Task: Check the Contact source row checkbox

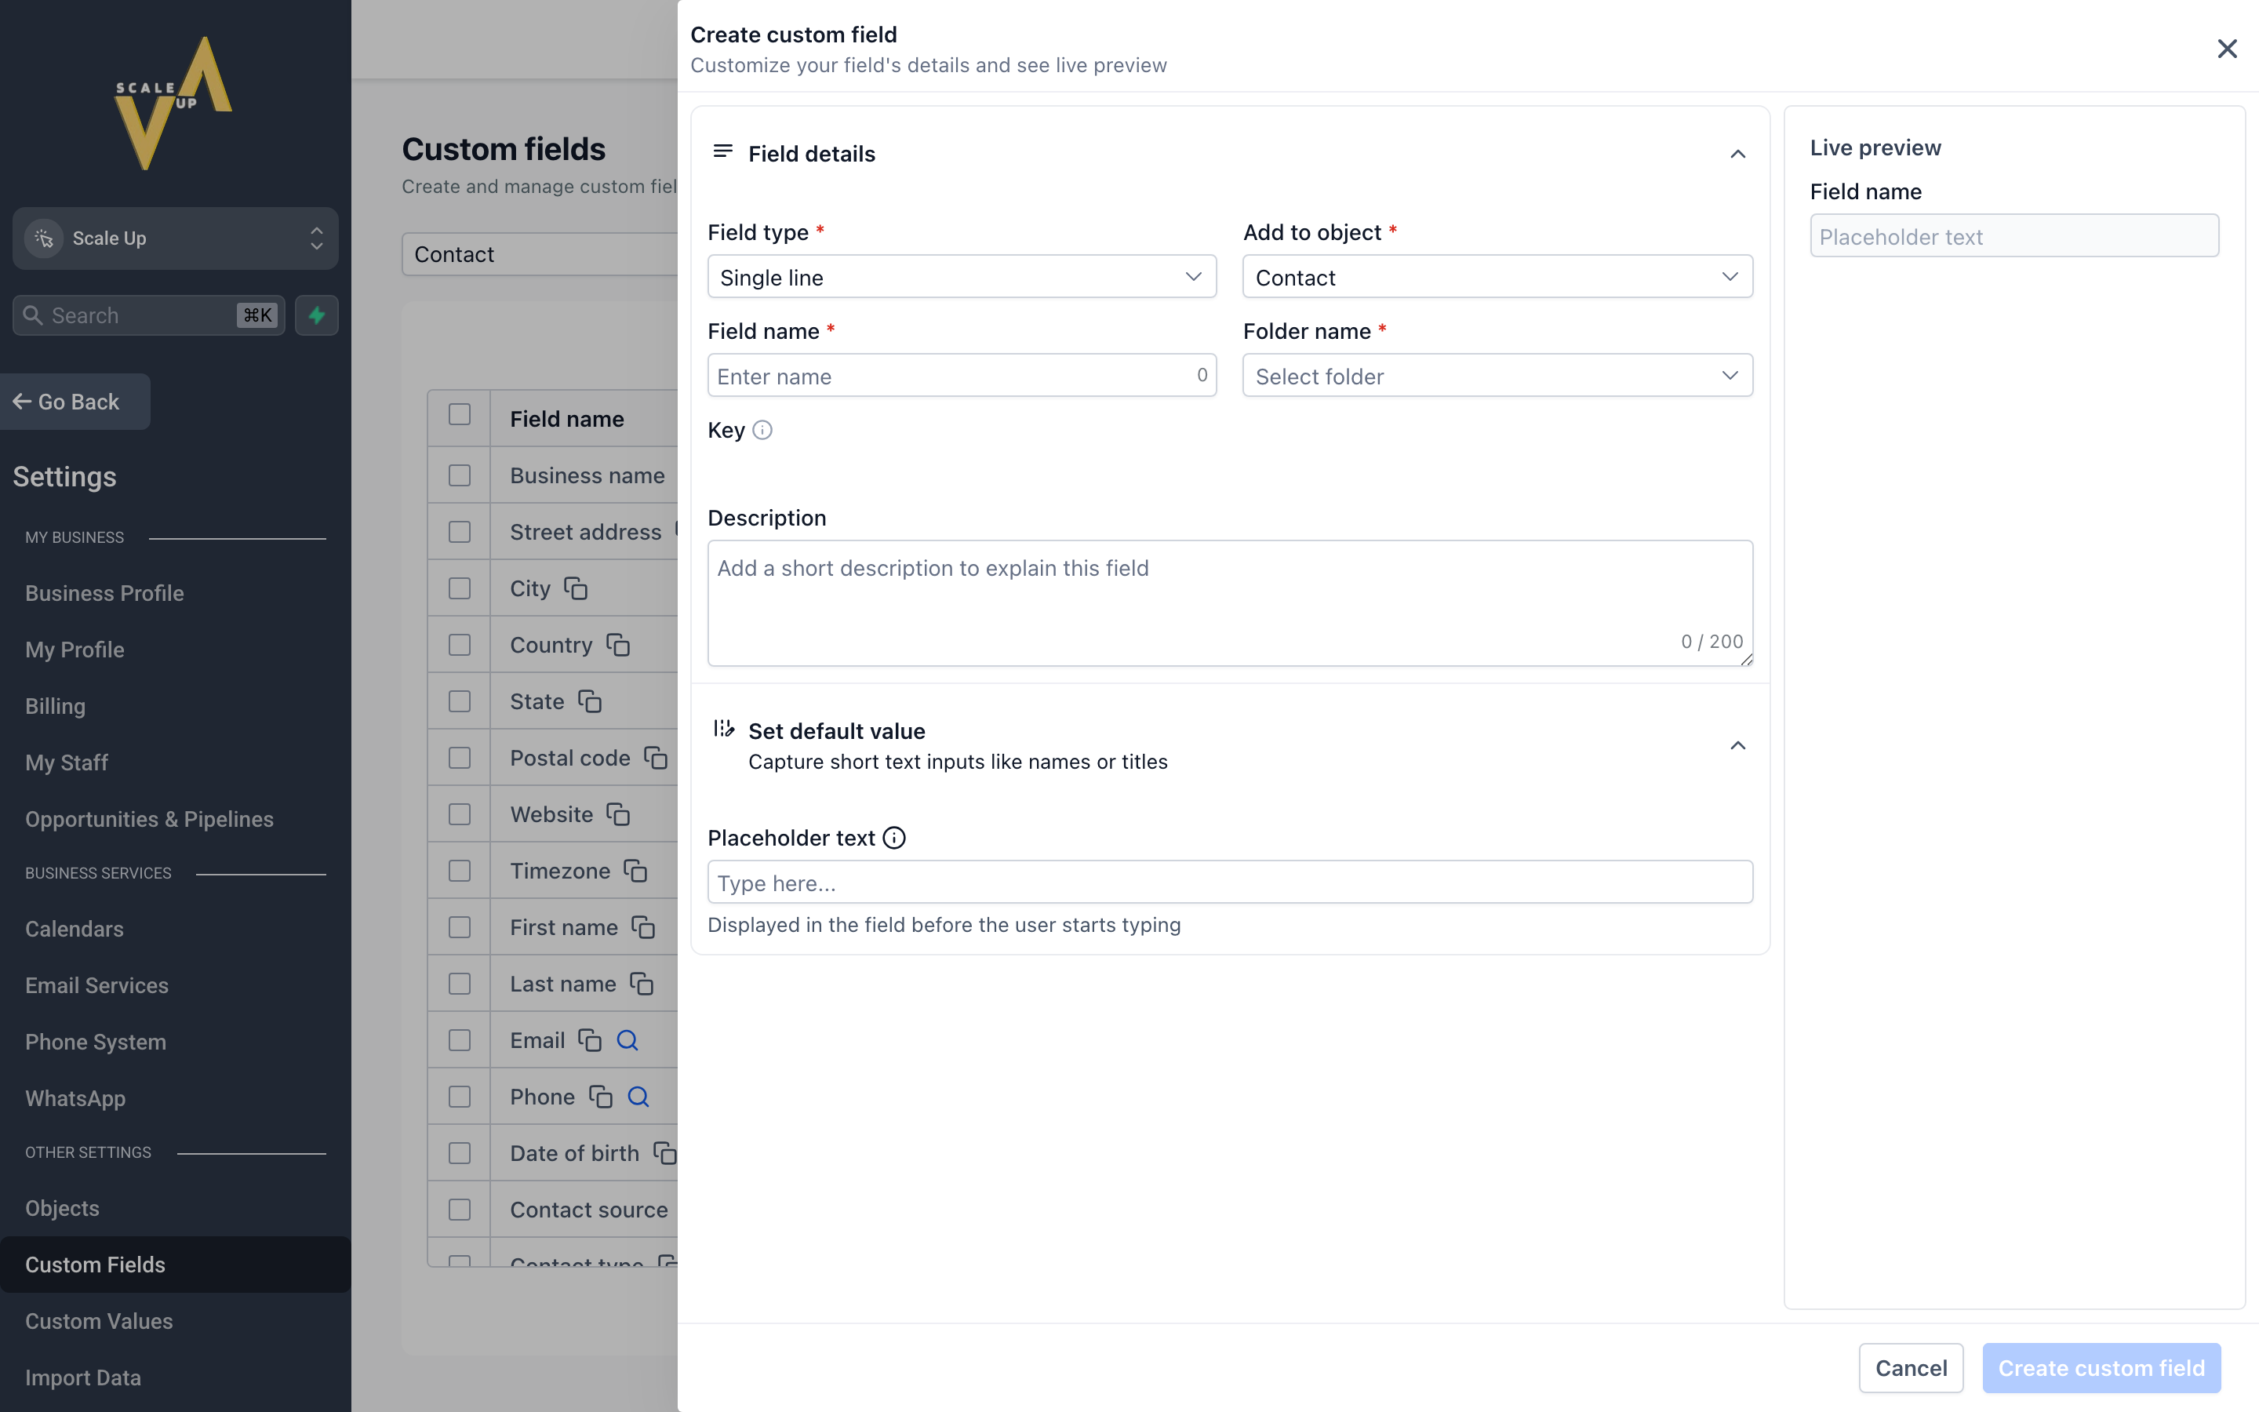Action: pos(460,1210)
